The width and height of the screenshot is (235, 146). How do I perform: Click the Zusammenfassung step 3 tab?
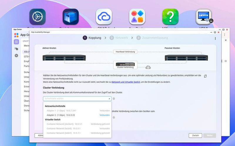click(x=152, y=38)
